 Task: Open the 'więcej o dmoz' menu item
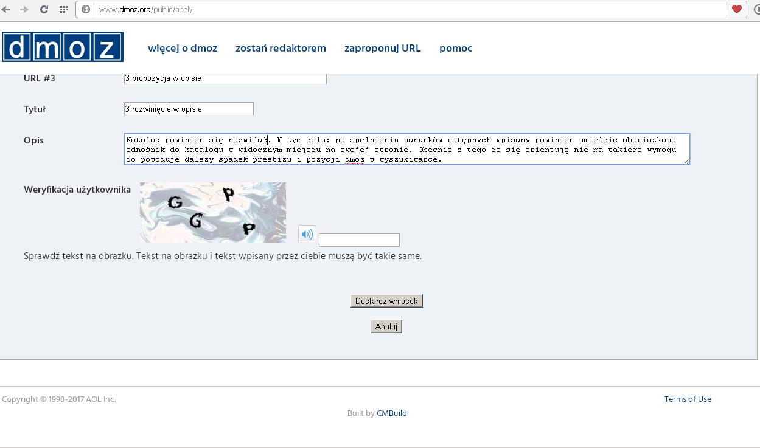tap(183, 48)
